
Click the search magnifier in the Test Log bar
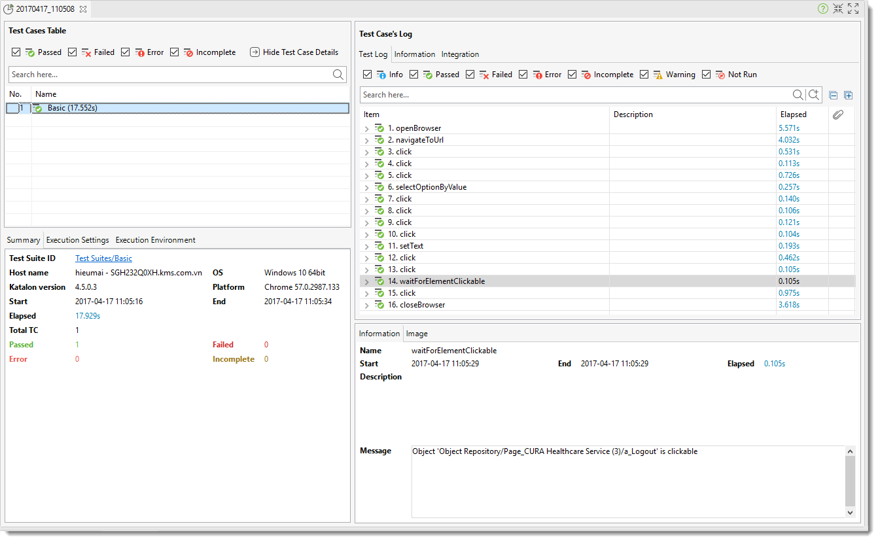799,94
